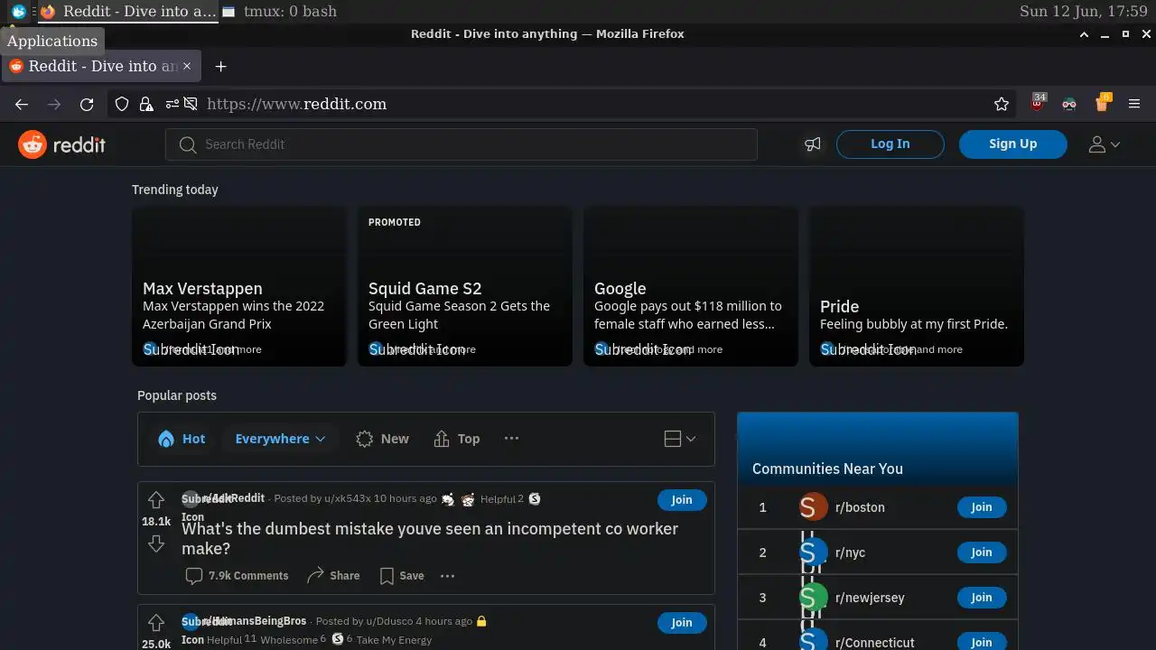Downvote the AskReddit dumbest mistake post
This screenshot has width=1156, height=650.
156,543
